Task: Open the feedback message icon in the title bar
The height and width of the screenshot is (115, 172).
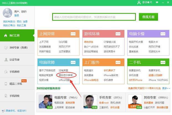Action: [156, 3]
